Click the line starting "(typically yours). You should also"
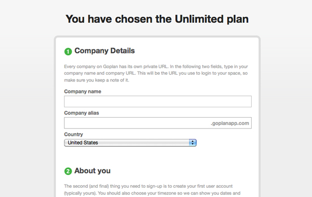Viewport: 312px width, 197px height. [152, 193]
